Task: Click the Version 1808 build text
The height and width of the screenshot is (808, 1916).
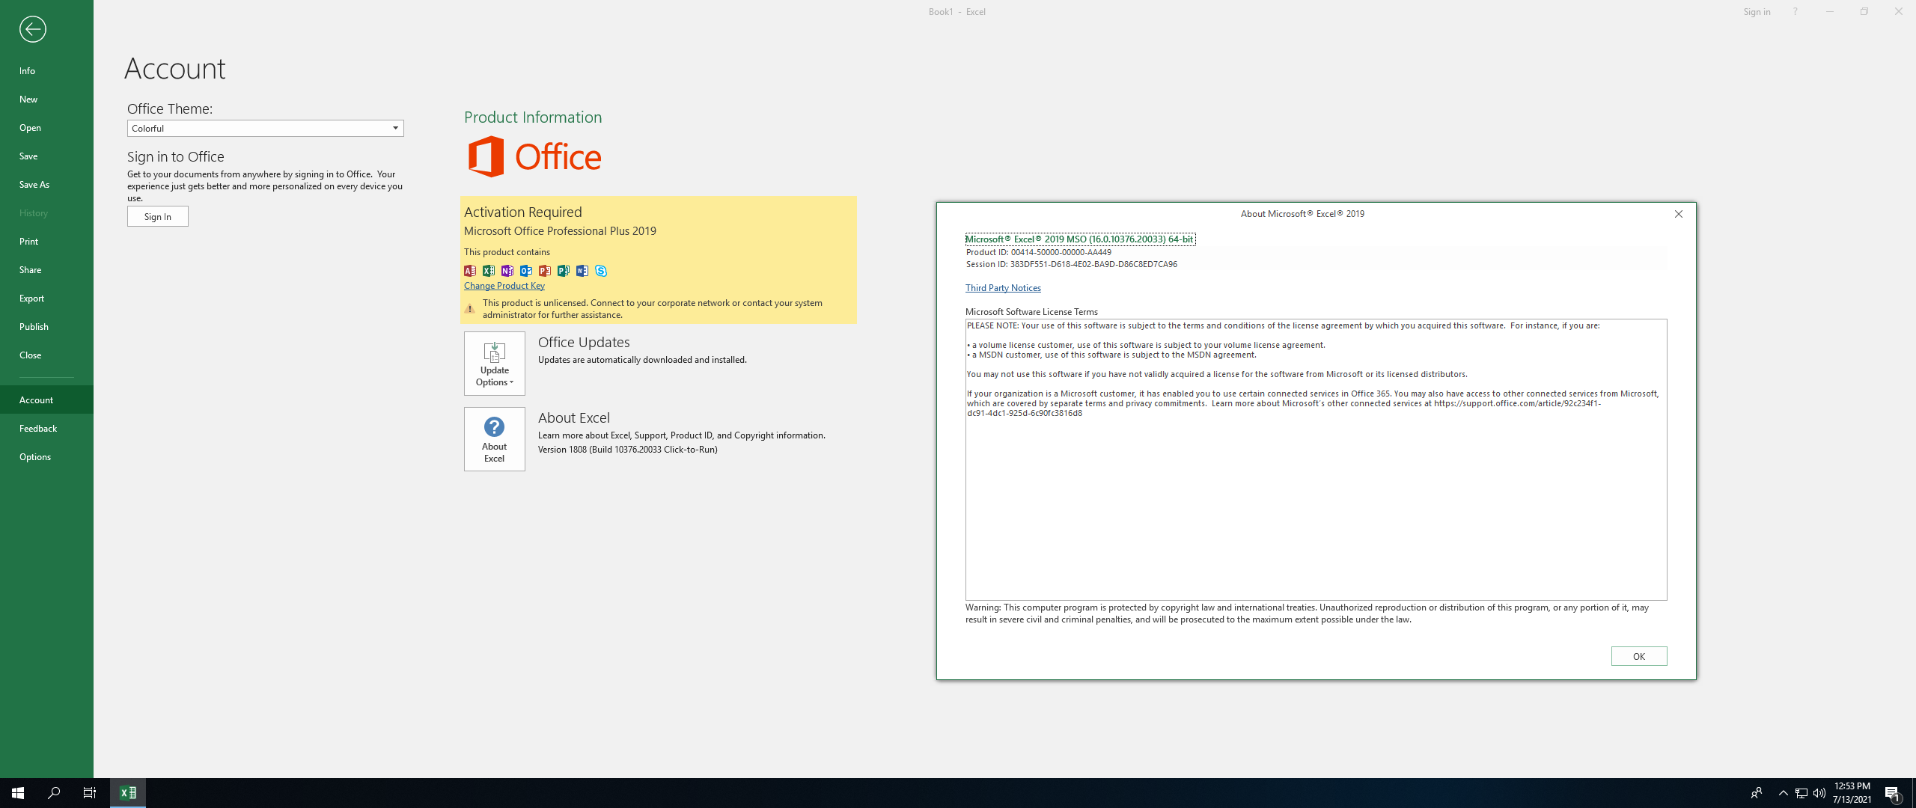Action: click(627, 450)
